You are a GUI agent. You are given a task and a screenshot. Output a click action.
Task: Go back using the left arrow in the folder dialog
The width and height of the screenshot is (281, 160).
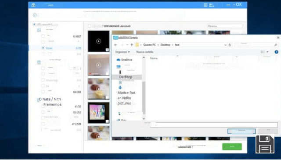(115, 45)
